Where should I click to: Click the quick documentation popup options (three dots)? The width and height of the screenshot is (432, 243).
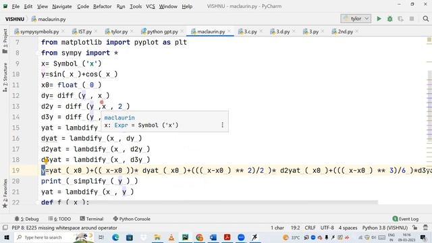(222, 125)
